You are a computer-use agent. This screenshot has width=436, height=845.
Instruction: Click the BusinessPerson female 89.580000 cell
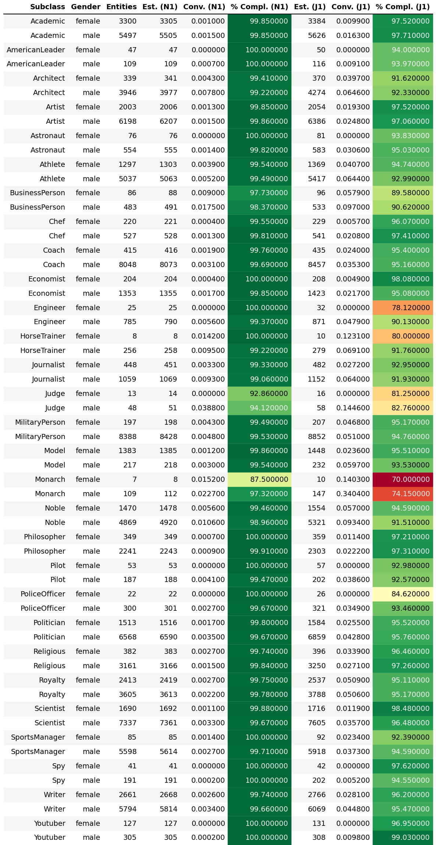click(x=403, y=193)
